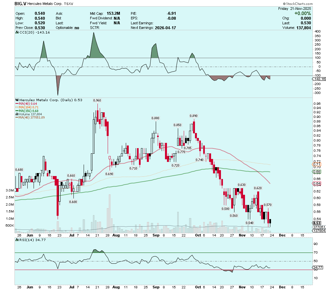Click the P/E value -6.91
Viewport: 326px width, 290px height.
pos(171,13)
